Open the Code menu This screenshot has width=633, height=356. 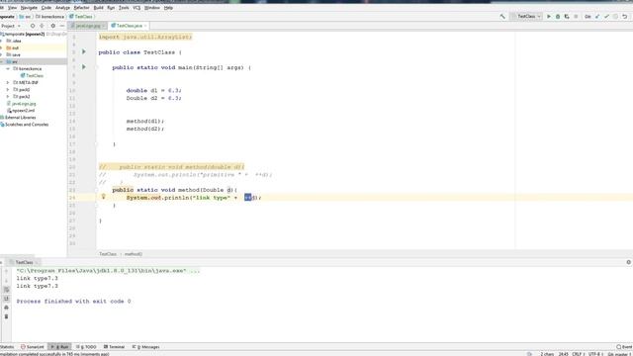(46, 8)
